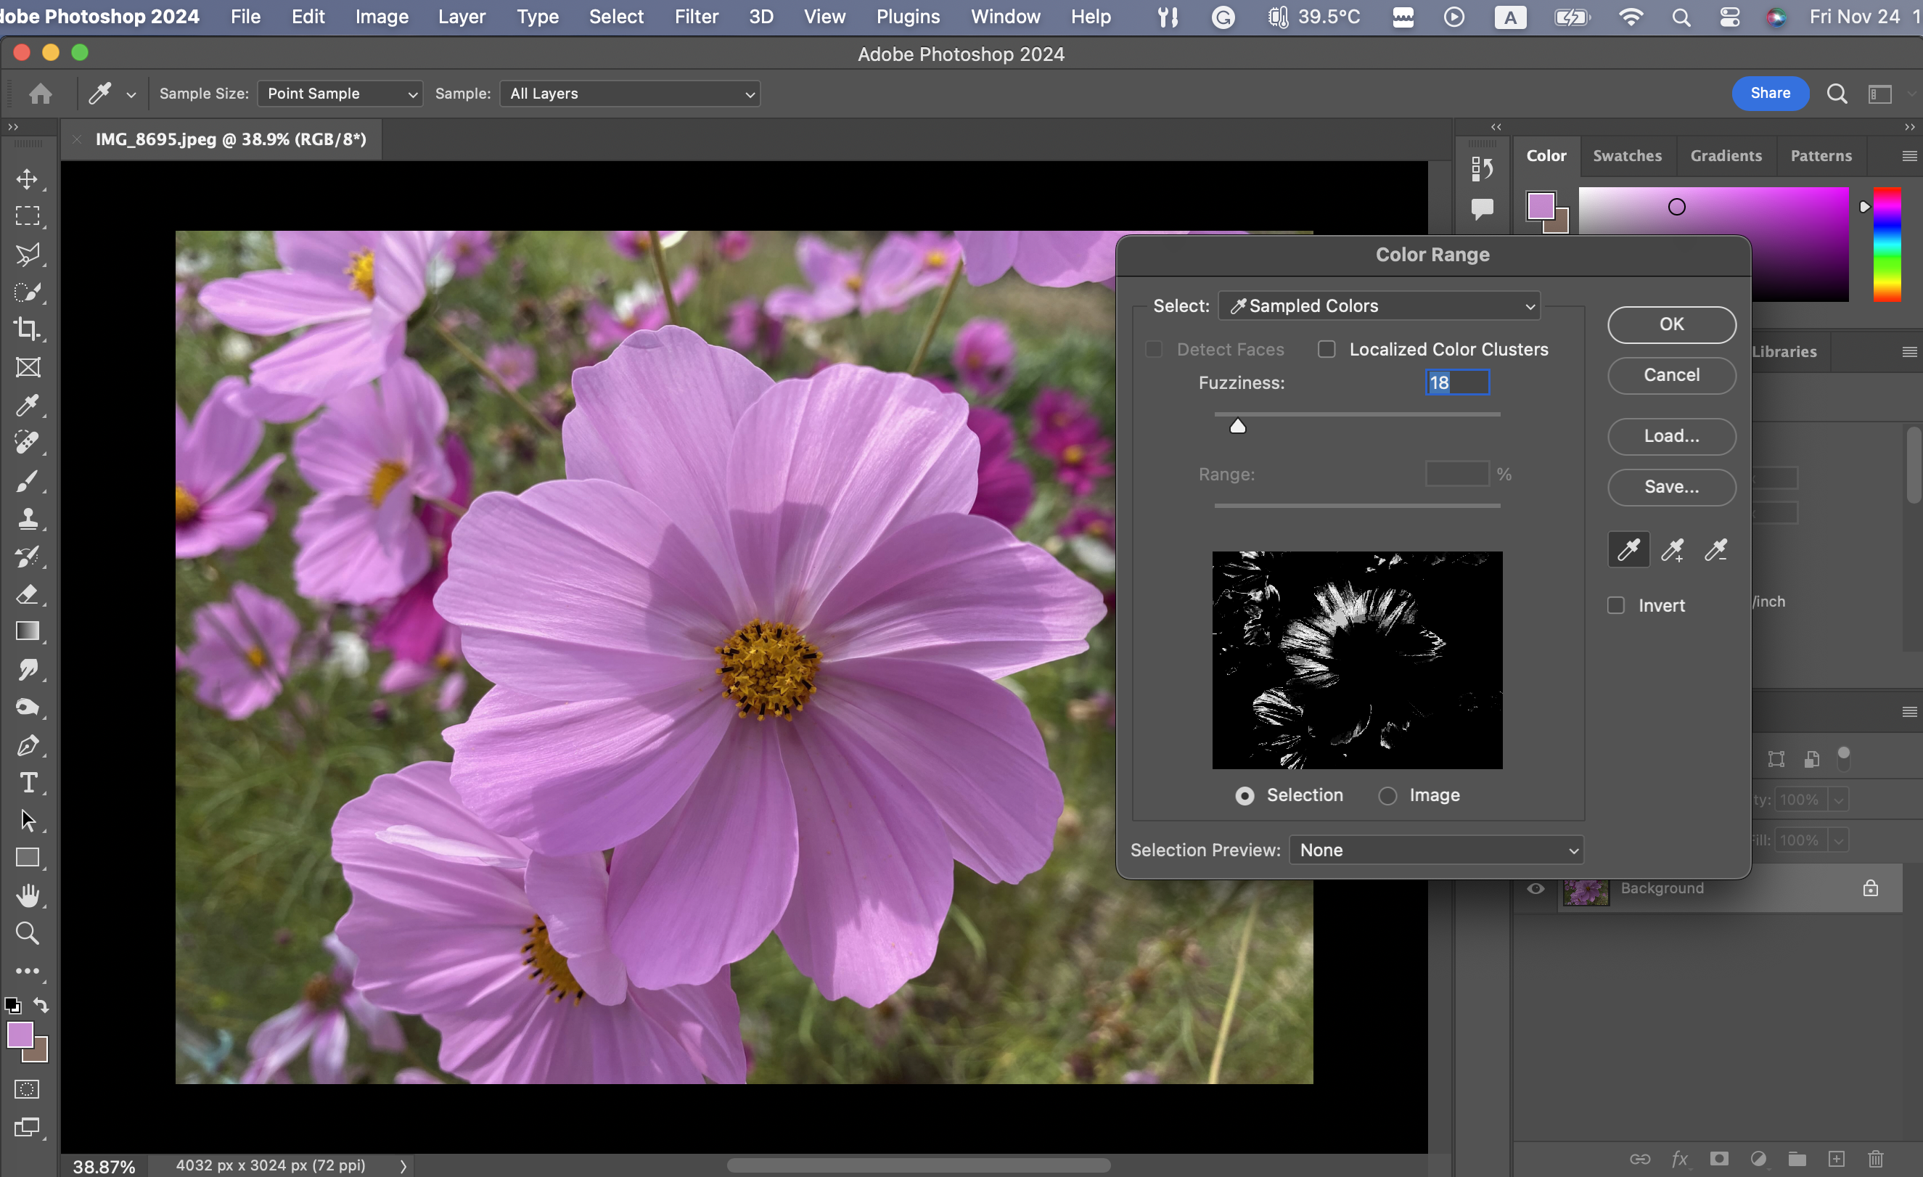Check the Invert option
1923x1177 pixels.
tap(1616, 606)
